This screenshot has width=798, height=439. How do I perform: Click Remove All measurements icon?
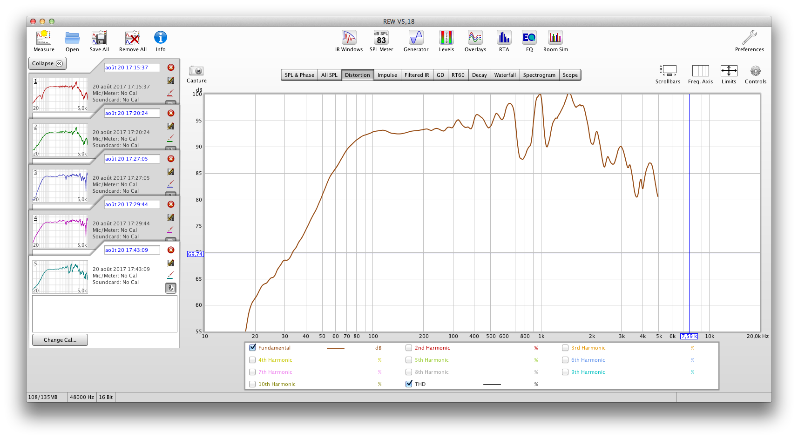[x=133, y=38]
